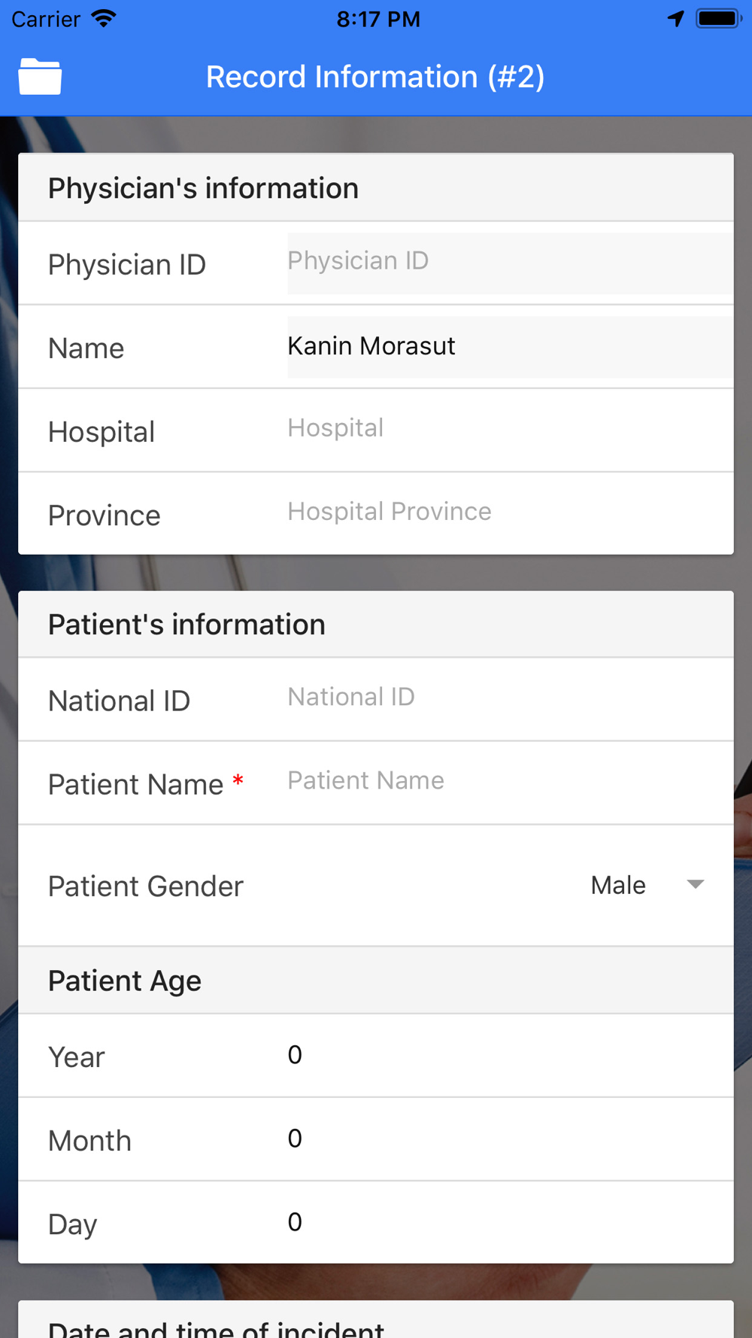Tap the Patient's information section header

[376, 624]
